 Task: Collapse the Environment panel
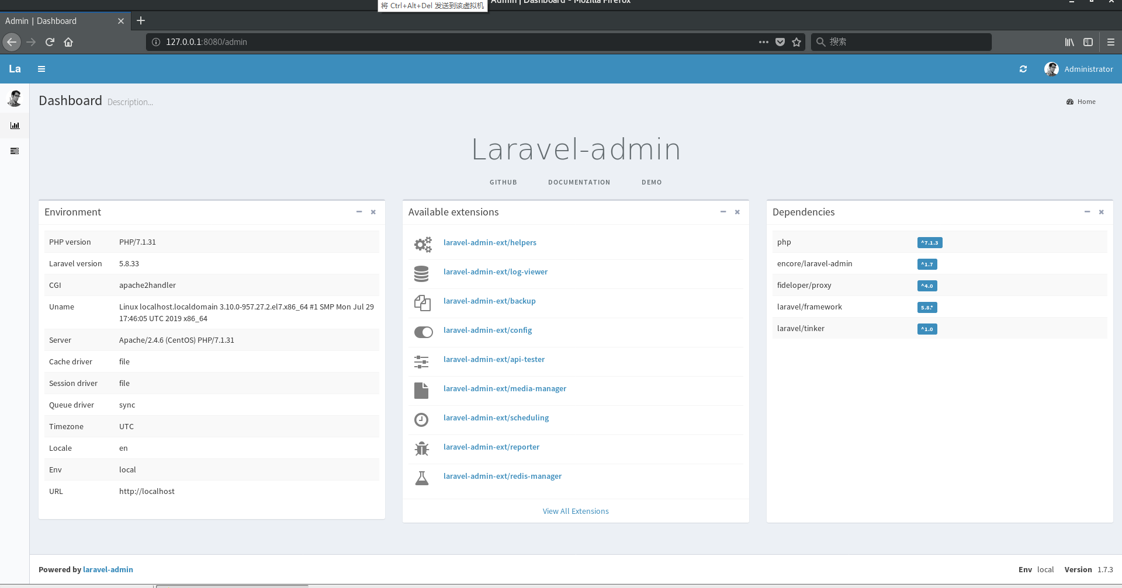(x=359, y=212)
